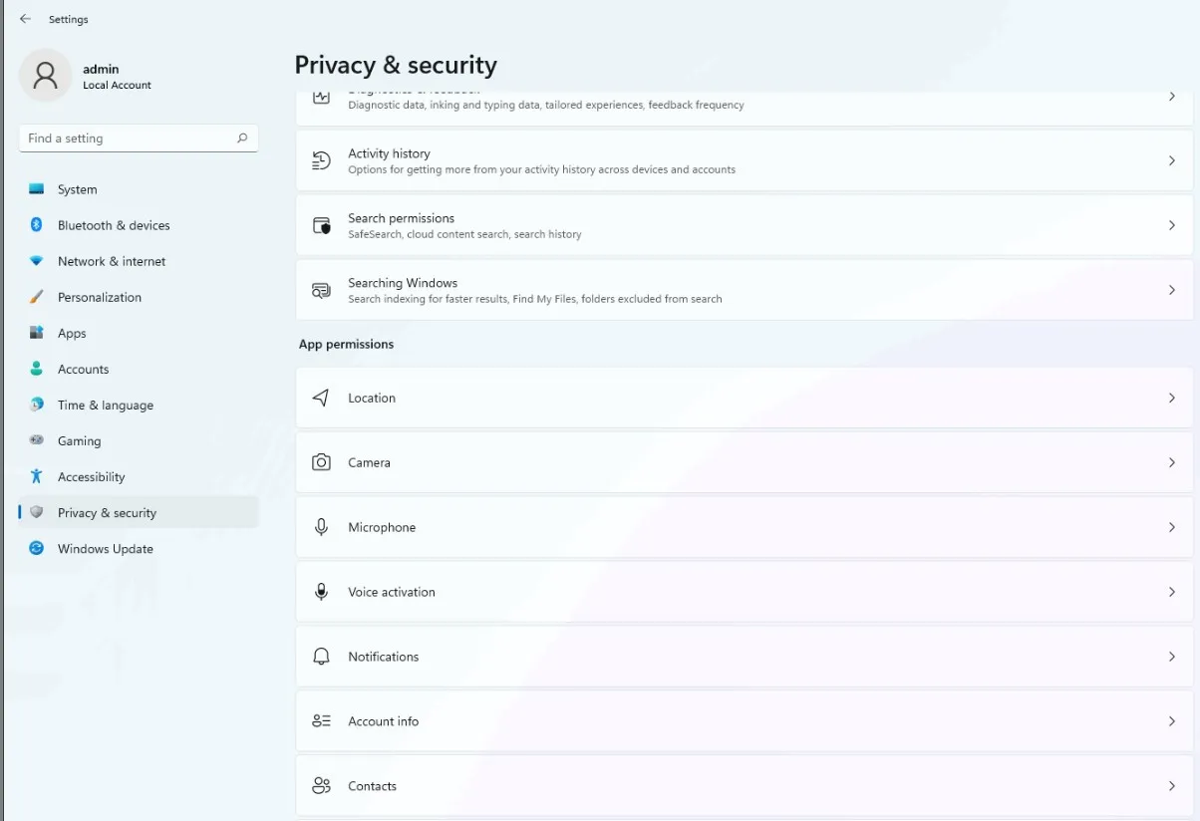Viewport: 1200px width, 821px height.
Task: Click the back arrow icon beside Settings
Action: tap(25, 19)
